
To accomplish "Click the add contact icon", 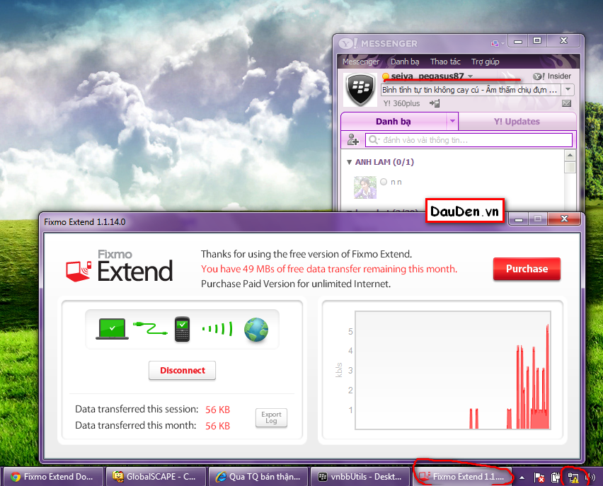I will (352, 139).
